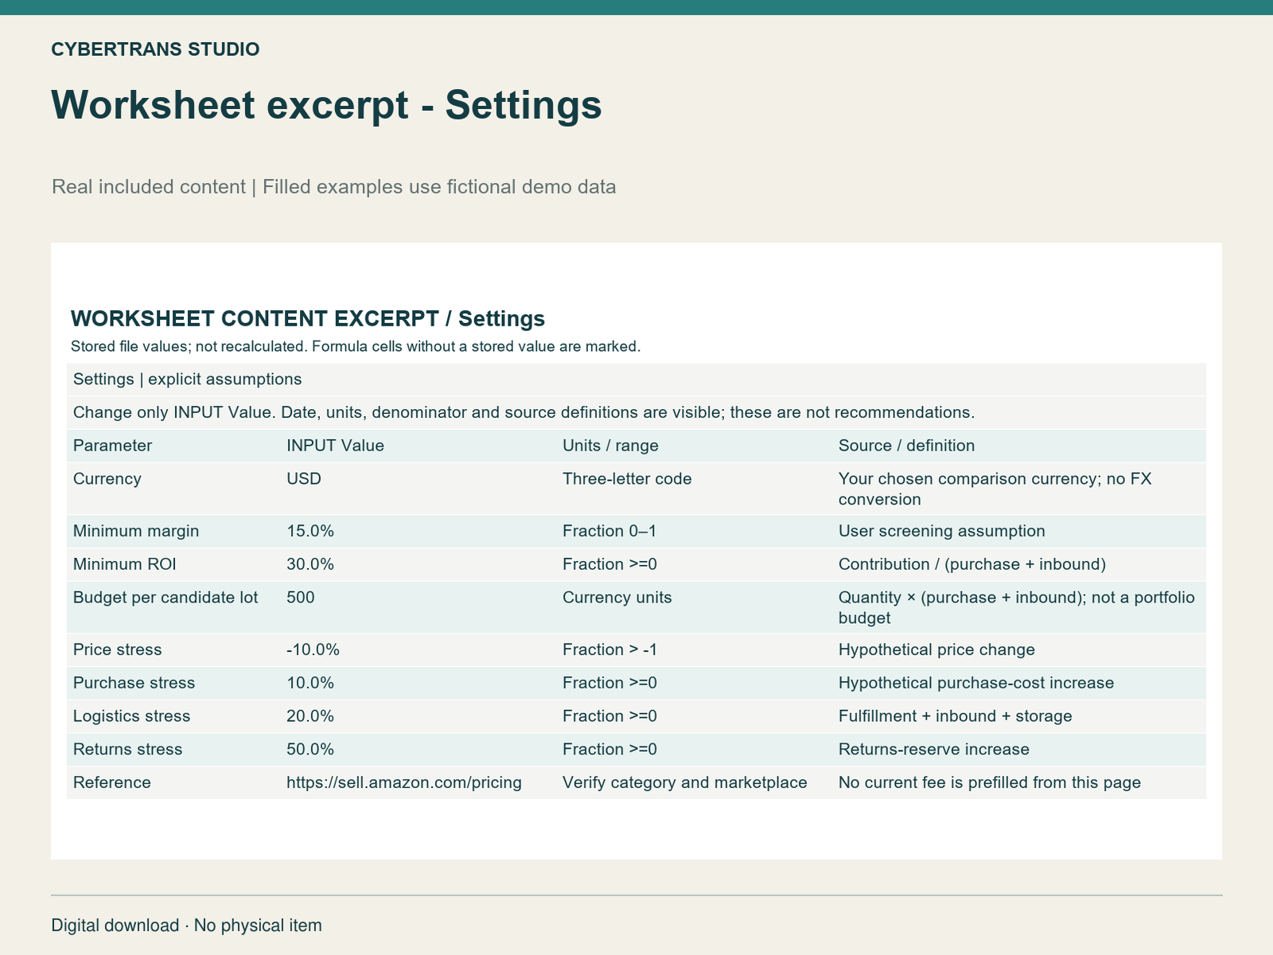
Task: Click the 'Digital download · No physical item' footer
Action: click(187, 926)
